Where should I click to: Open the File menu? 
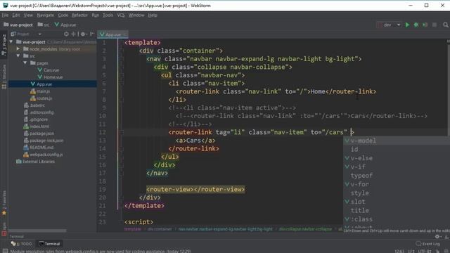(x=5, y=15)
